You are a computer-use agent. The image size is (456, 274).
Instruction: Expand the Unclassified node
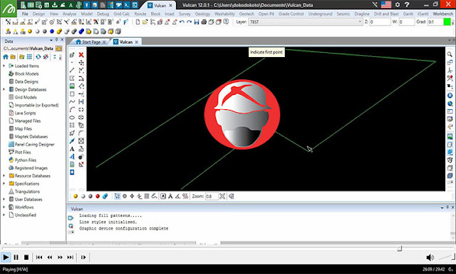[4, 215]
